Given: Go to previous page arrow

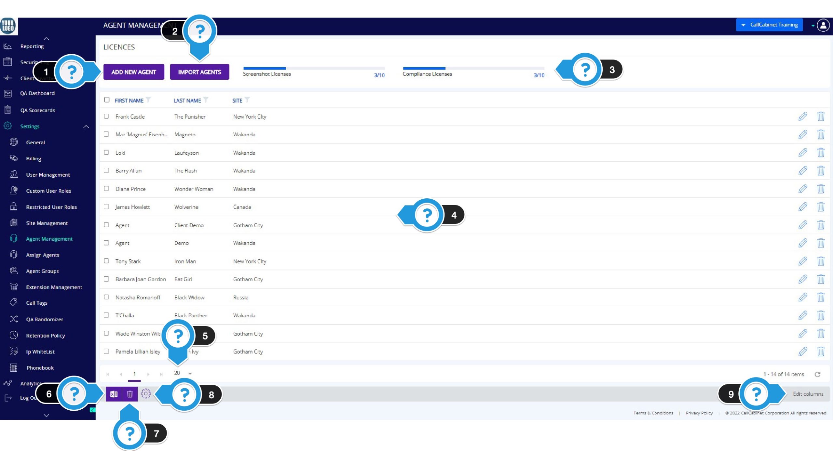Looking at the screenshot, I should (121, 374).
